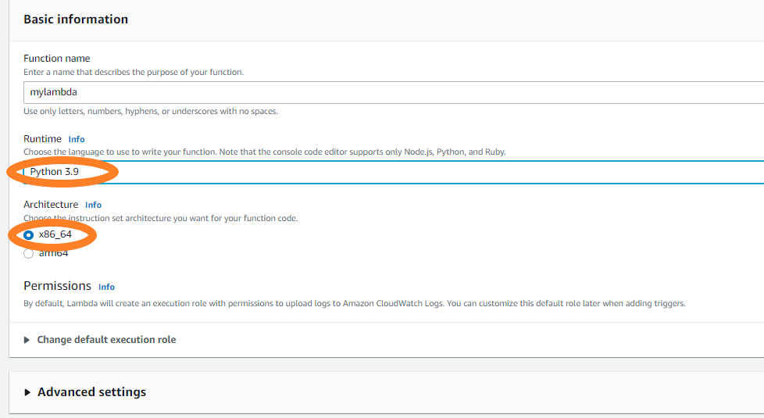The width and height of the screenshot is (764, 418).
Task: Open the Runtime Info link
Action: click(x=77, y=139)
